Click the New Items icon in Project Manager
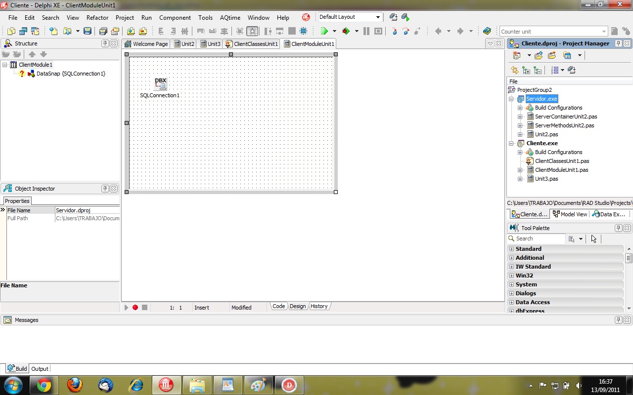633x395 pixels. [516, 55]
